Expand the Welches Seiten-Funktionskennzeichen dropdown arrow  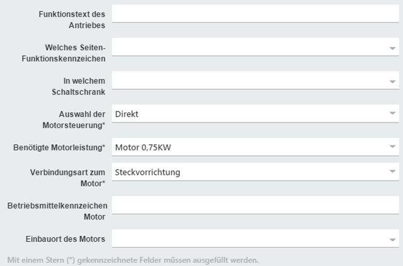pos(392,48)
